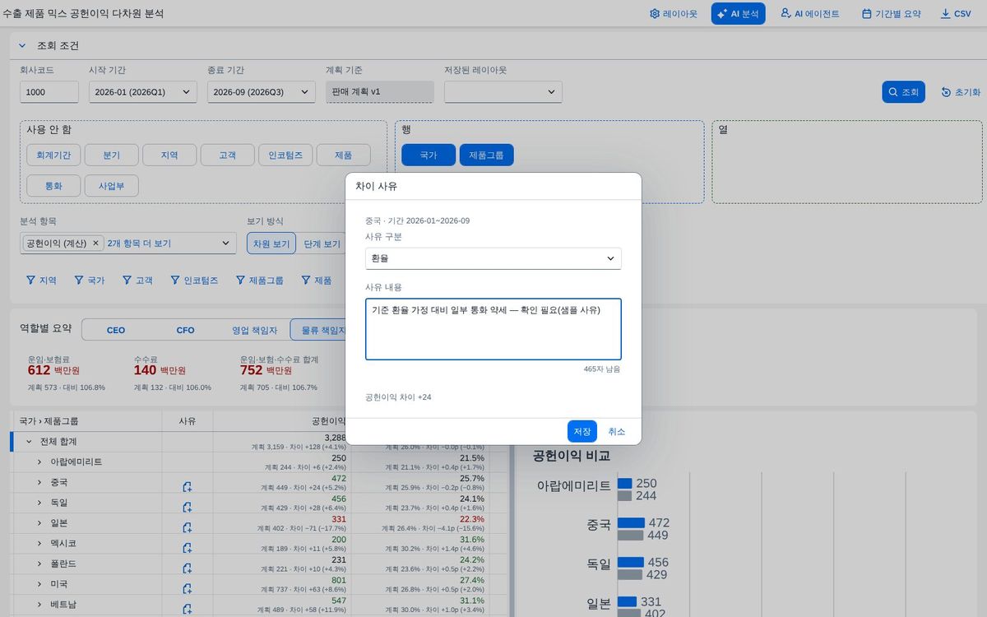Viewport: 987px width, 617px height.
Task: Select the unused 고객 dimension chip
Action: pos(228,155)
